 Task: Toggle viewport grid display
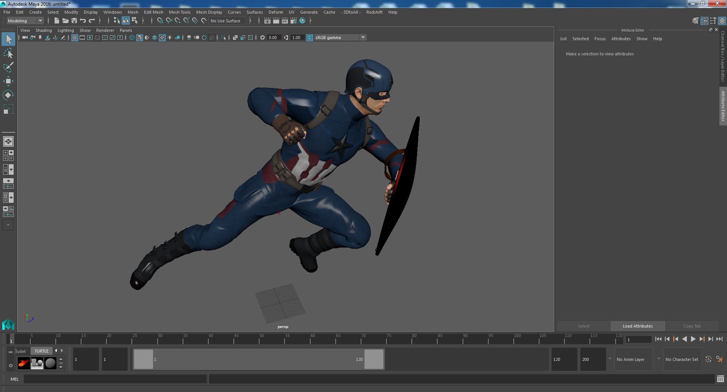[75, 38]
